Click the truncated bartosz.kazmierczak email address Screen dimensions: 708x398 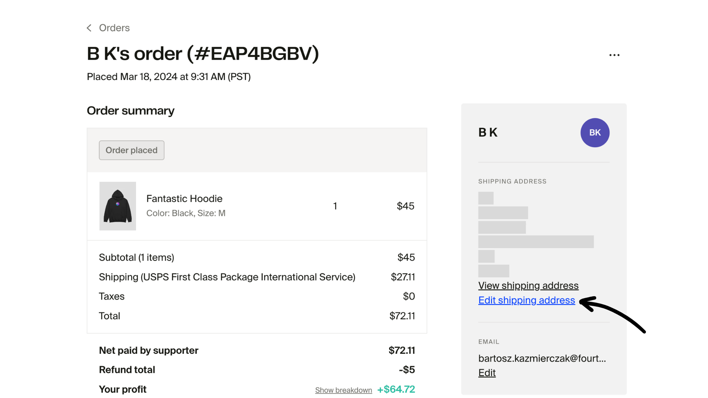[x=542, y=358]
